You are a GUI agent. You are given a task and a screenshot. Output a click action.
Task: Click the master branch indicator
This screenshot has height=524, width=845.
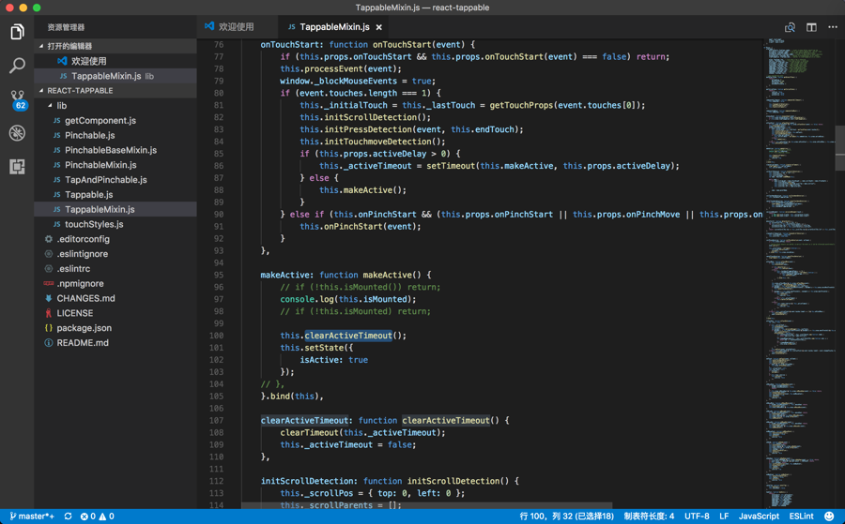[x=32, y=517]
